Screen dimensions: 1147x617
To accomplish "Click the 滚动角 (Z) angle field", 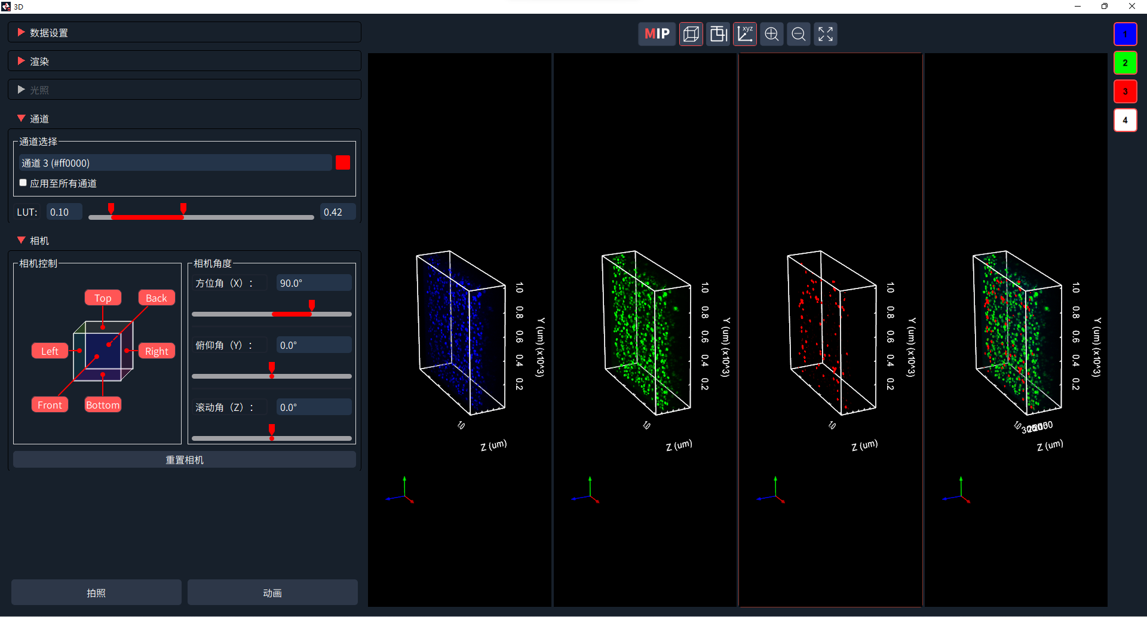I will point(314,407).
